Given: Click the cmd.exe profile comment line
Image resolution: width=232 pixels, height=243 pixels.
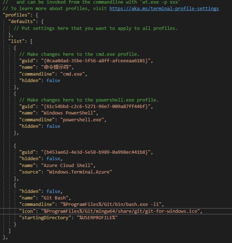Looking at the screenshot, I should pos(79,54).
